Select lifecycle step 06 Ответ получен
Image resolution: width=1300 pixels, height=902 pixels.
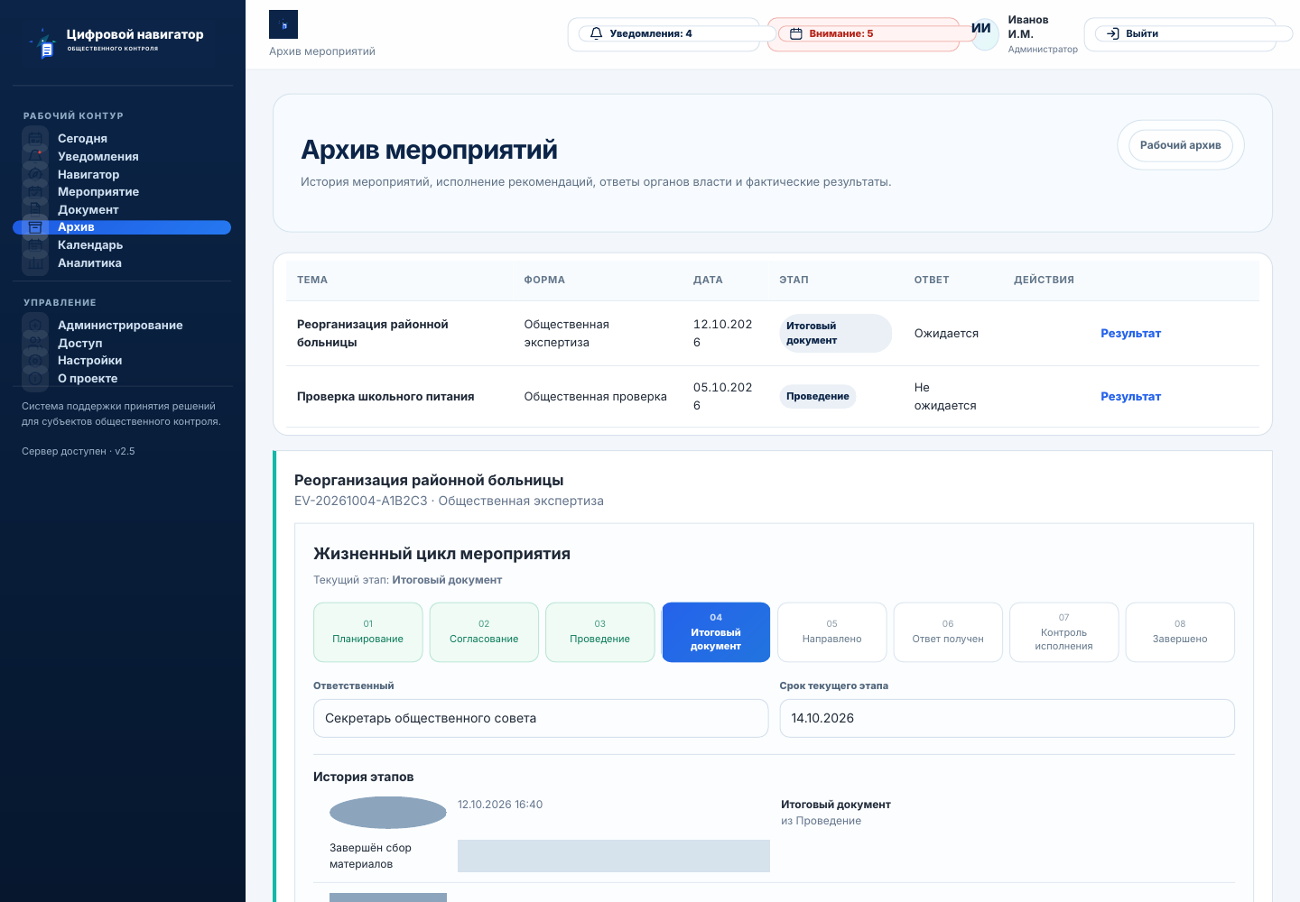[x=948, y=632]
